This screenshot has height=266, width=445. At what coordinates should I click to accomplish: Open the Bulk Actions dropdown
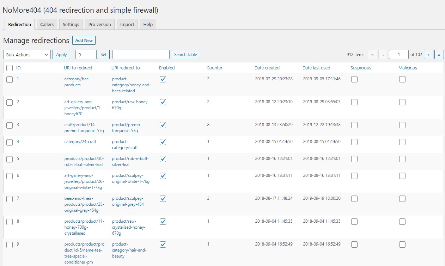pyautogui.click(x=27, y=55)
